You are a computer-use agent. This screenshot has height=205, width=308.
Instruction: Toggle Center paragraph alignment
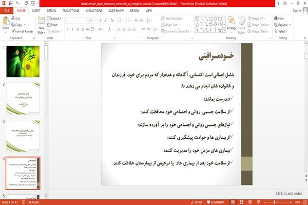pyautogui.click(x=124, y=29)
